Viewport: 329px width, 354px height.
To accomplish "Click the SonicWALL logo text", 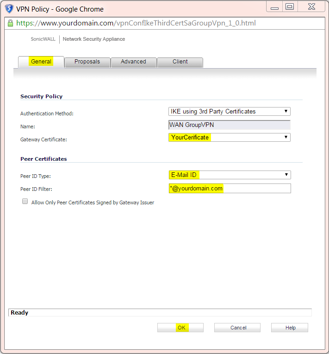I will tap(43, 39).
